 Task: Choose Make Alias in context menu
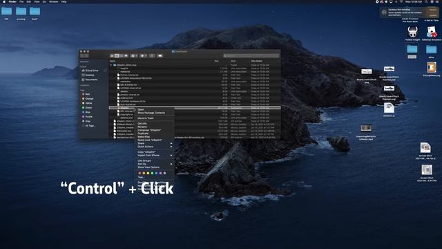(x=144, y=137)
